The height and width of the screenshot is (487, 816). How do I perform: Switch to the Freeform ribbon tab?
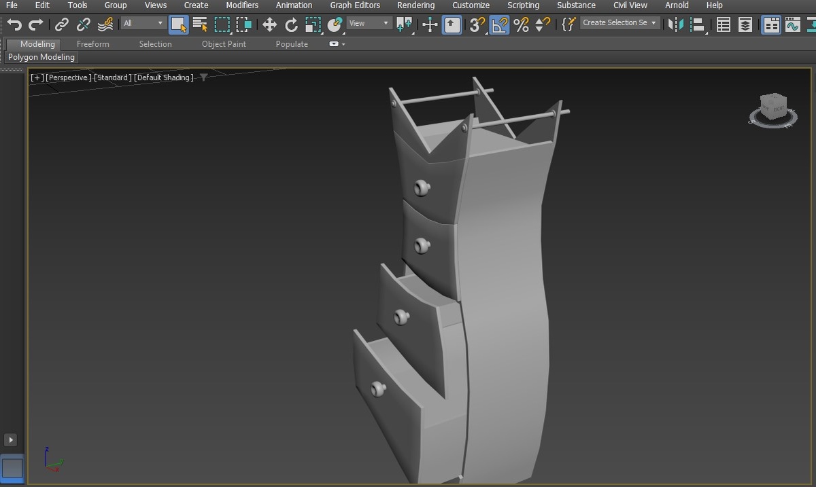pyautogui.click(x=92, y=44)
